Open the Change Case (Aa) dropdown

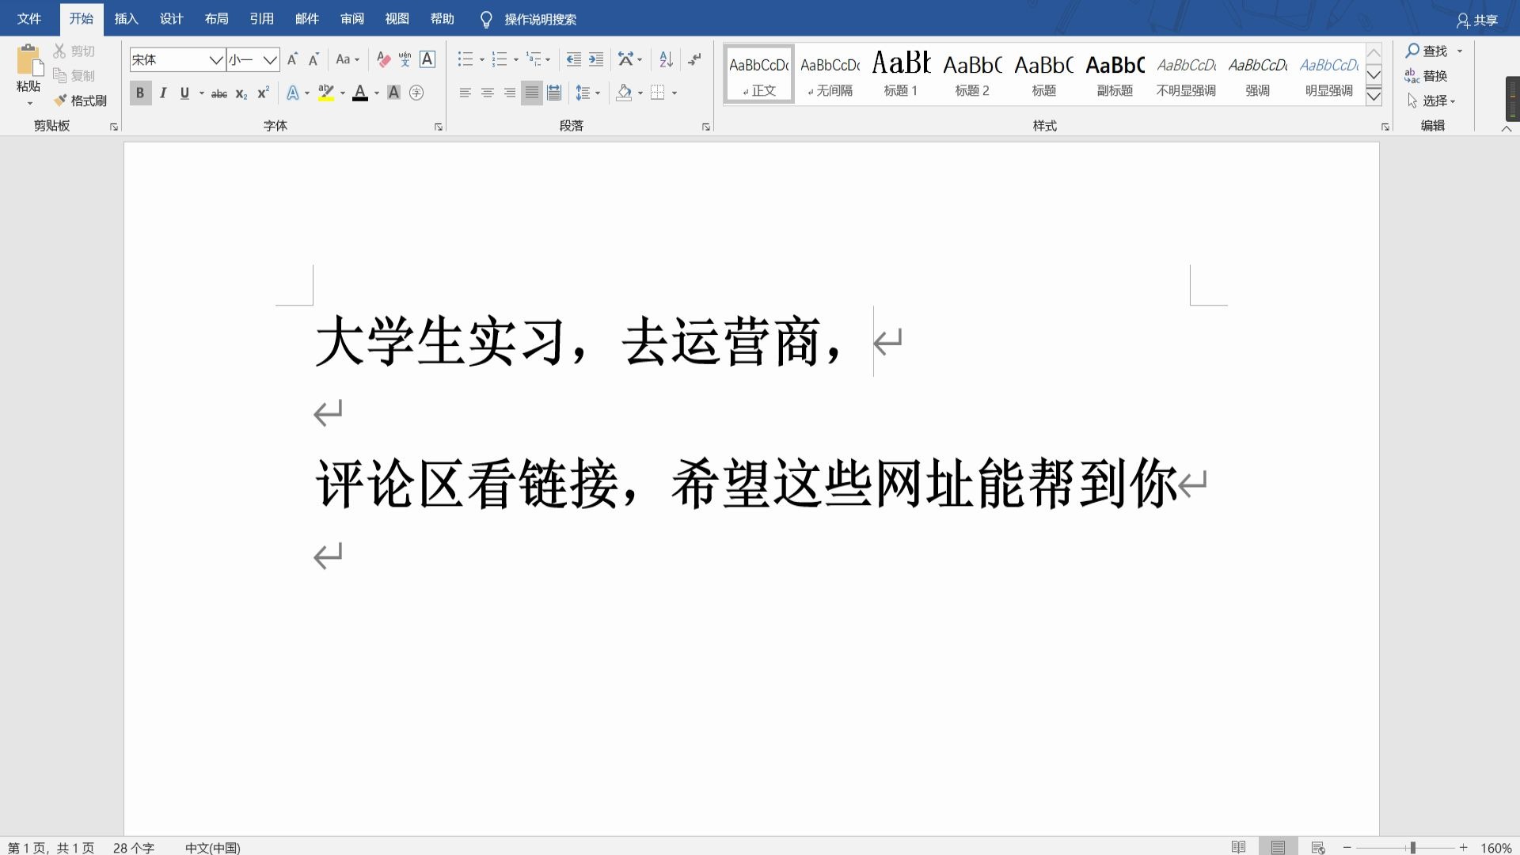click(348, 59)
